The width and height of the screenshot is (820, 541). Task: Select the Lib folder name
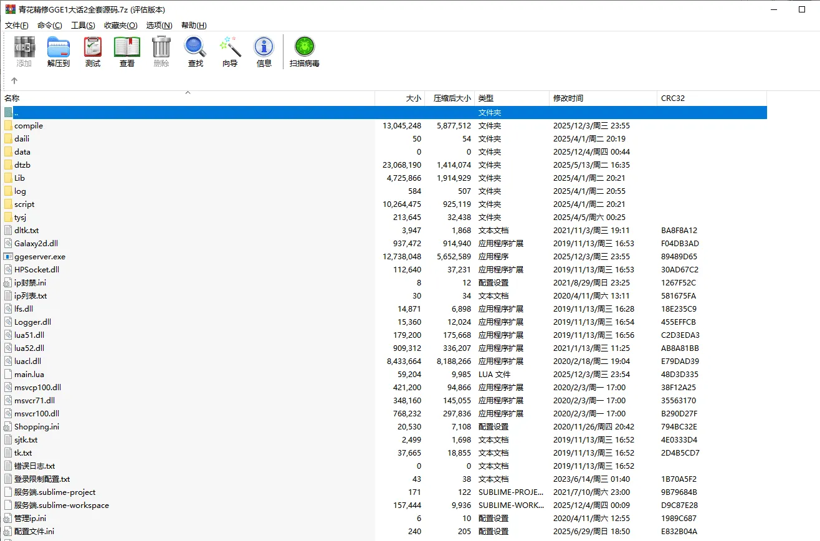pos(20,178)
